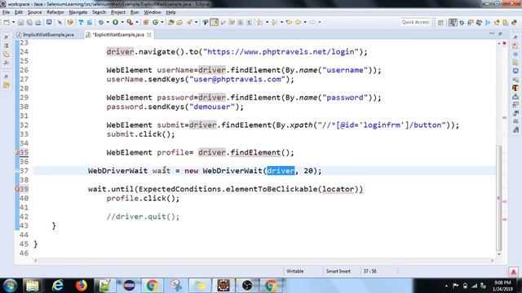Click the green Run button icon
Image resolution: width=522 pixels, height=293 pixels.
(115, 22)
